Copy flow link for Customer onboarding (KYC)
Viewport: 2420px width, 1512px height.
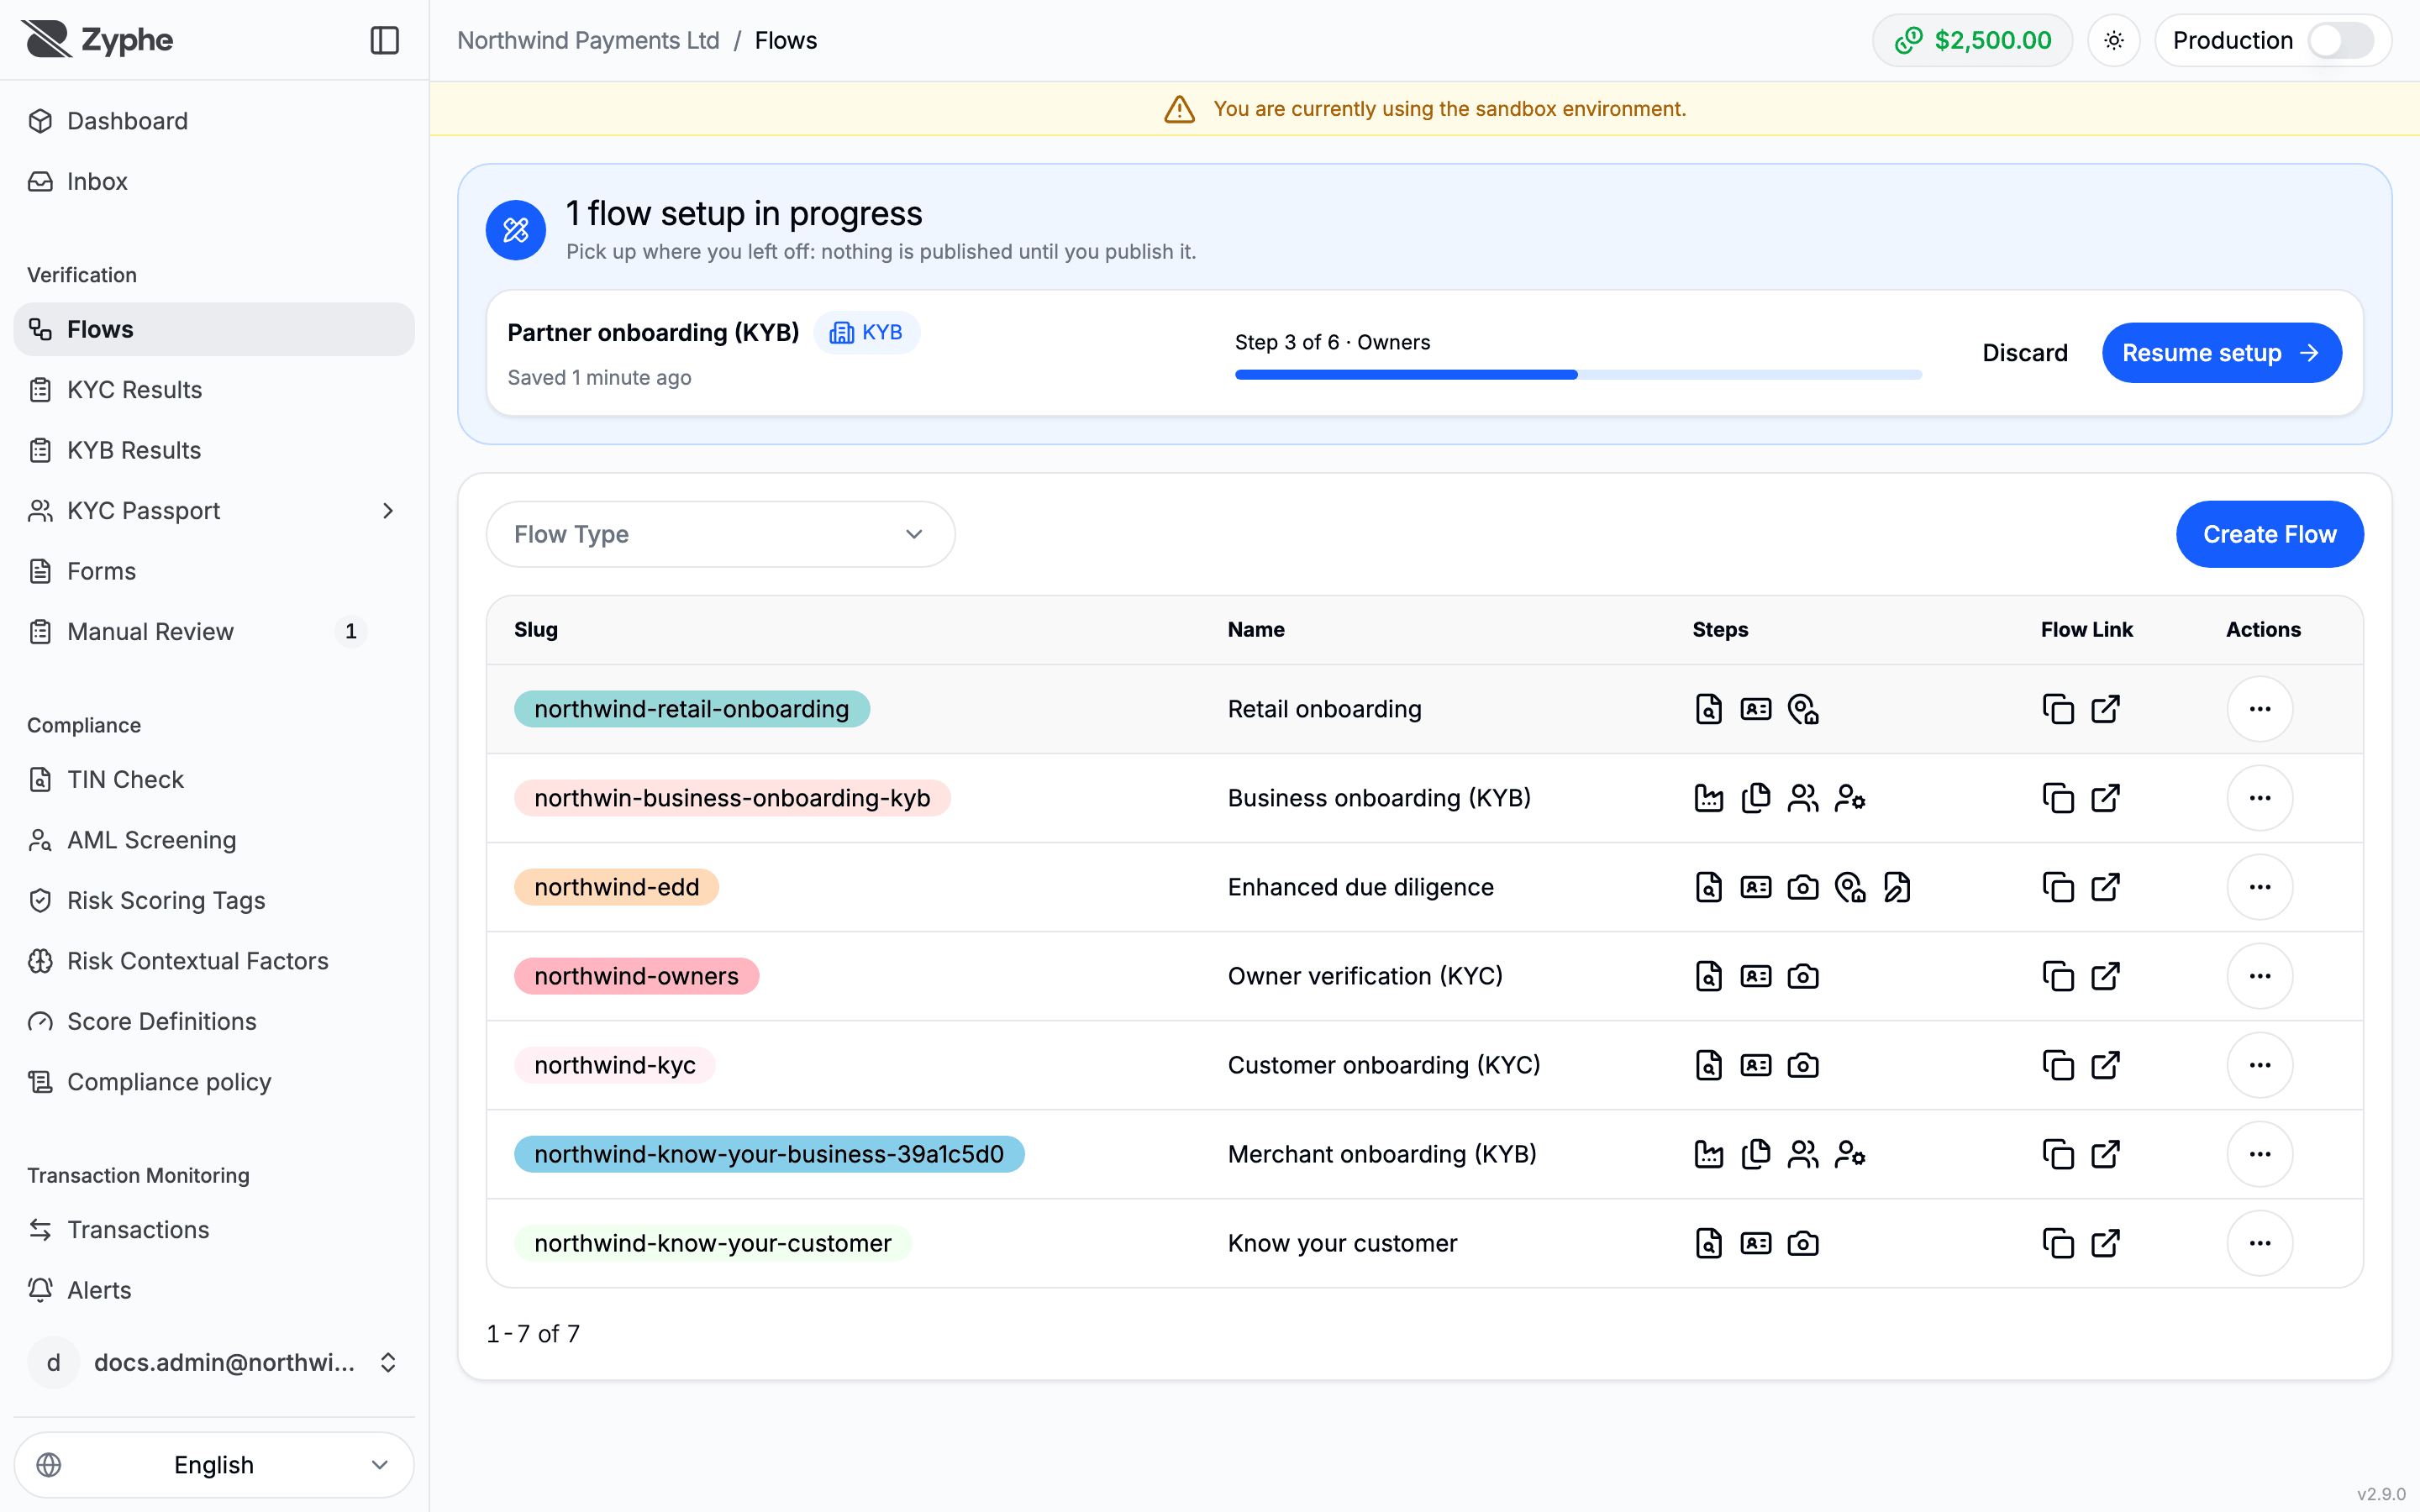[x=2058, y=1065]
